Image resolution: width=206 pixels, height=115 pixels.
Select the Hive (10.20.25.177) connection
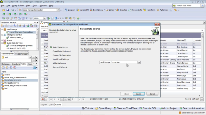pos(17,48)
